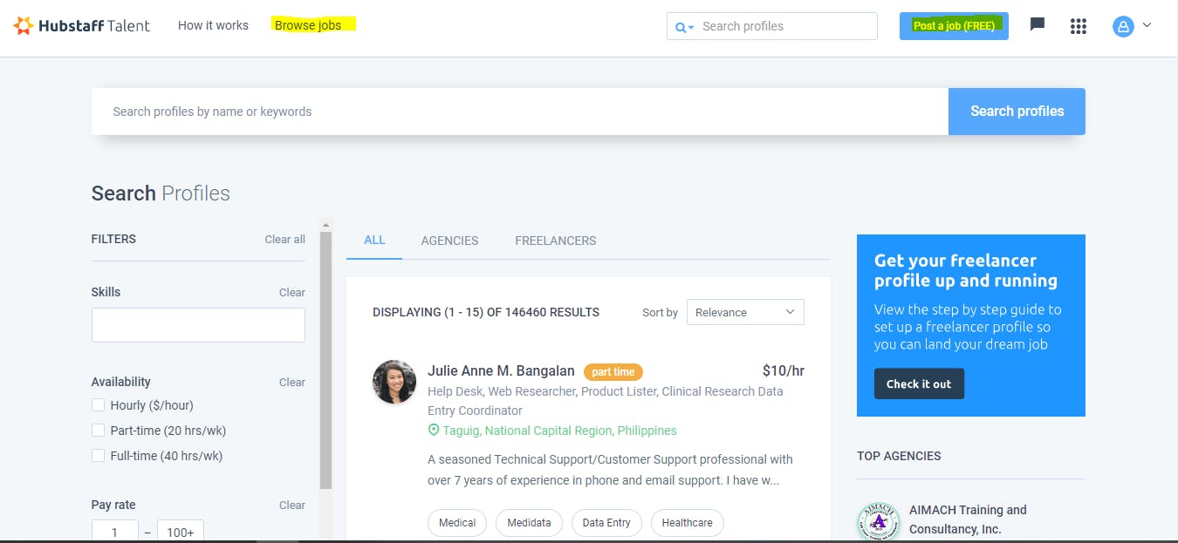
Task: Check the Part-time (20 hrs/wk) option
Action: (99, 431)
